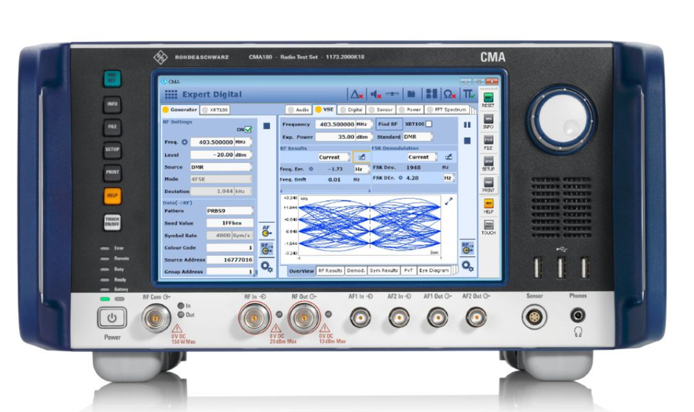This screenshot has width=694, height=412.
Task: Open generator AF routing icon
Action: point(267,231)
